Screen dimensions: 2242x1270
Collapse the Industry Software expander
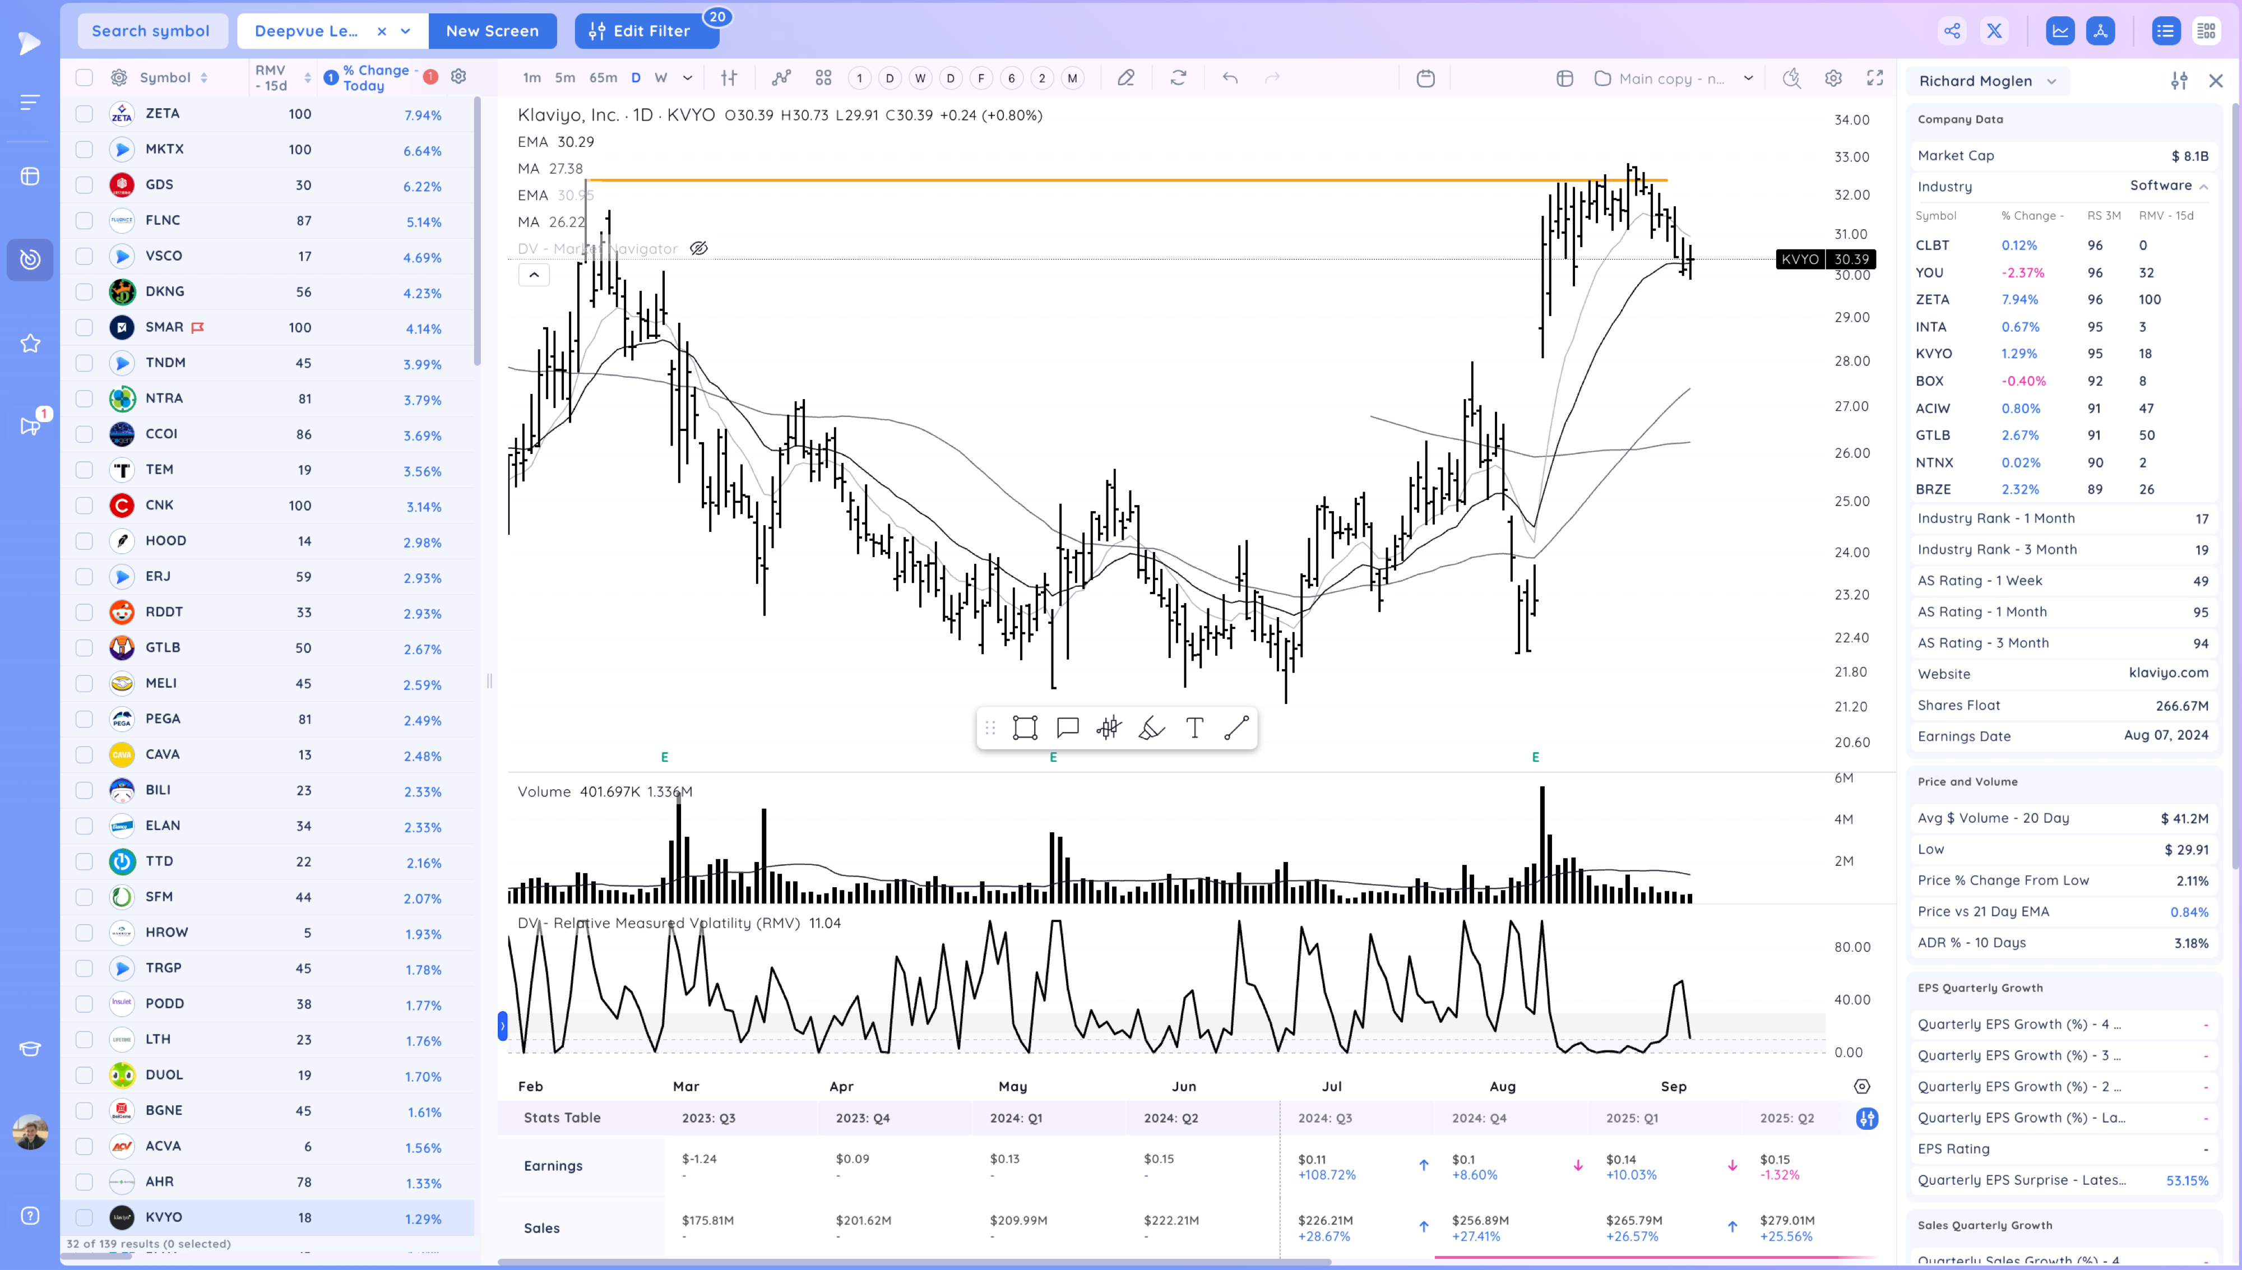pyautogui.click(x=2204, y=187)
